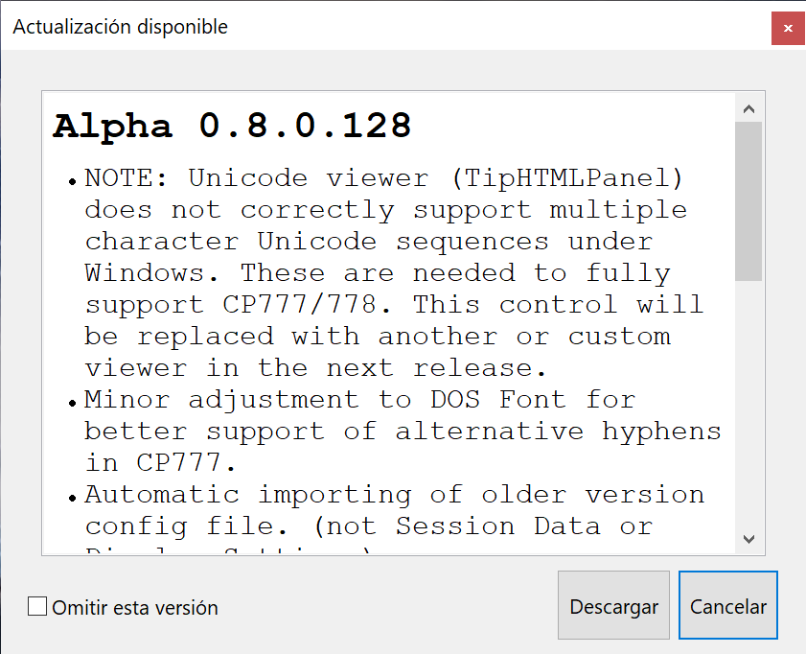Viewport: 806px width, 654px height.
Task: Click the bullet before the NOTE paragraph
Action: click(x=72, y=181)
